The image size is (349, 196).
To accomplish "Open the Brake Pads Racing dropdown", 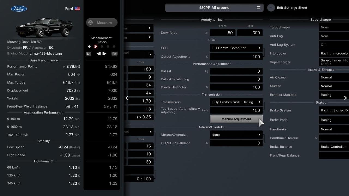I will pyautogui.click(x=334, y=120).
